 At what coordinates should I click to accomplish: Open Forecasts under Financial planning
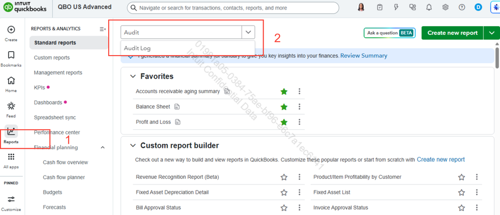(x=54, y=207)
